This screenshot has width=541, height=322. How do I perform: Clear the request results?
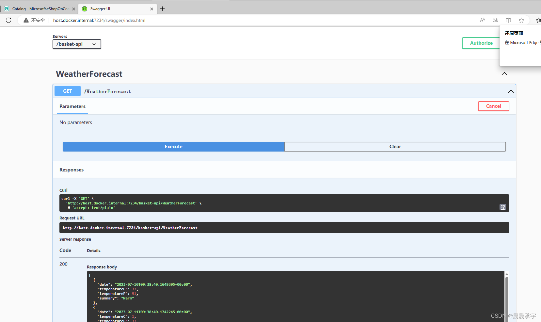click(x=395, y=146)
